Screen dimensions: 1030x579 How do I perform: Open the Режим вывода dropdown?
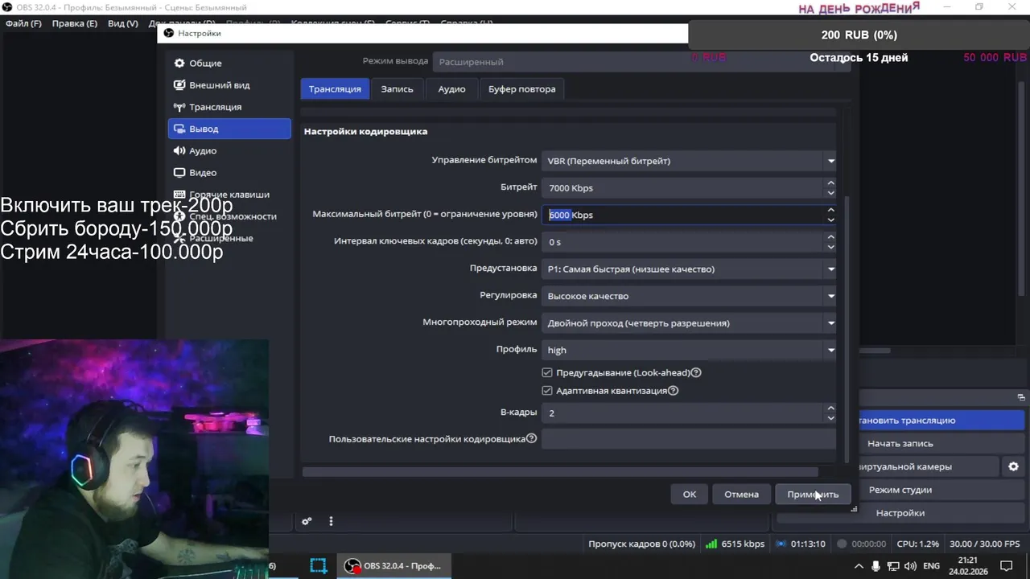point(641,62)
